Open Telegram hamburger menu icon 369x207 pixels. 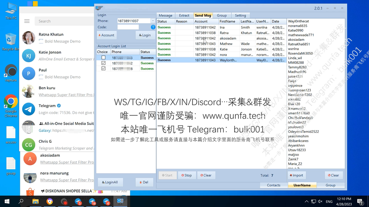(27, 21)
